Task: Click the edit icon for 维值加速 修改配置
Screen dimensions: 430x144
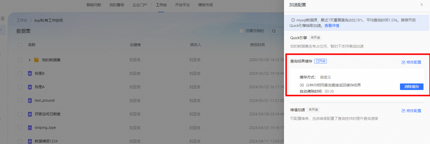Action: (x=403, y=111)
